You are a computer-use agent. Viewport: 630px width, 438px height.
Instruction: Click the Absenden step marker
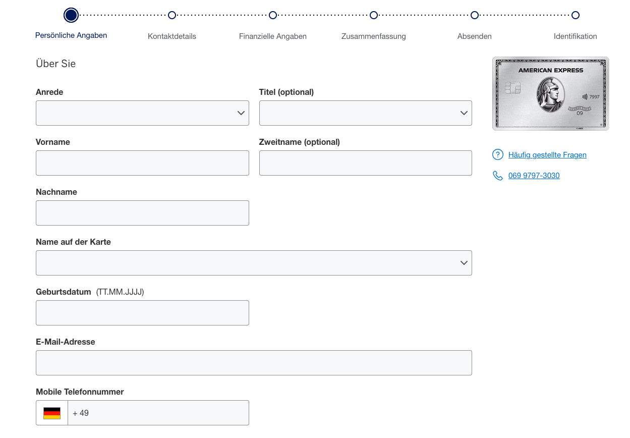(475, 15)
